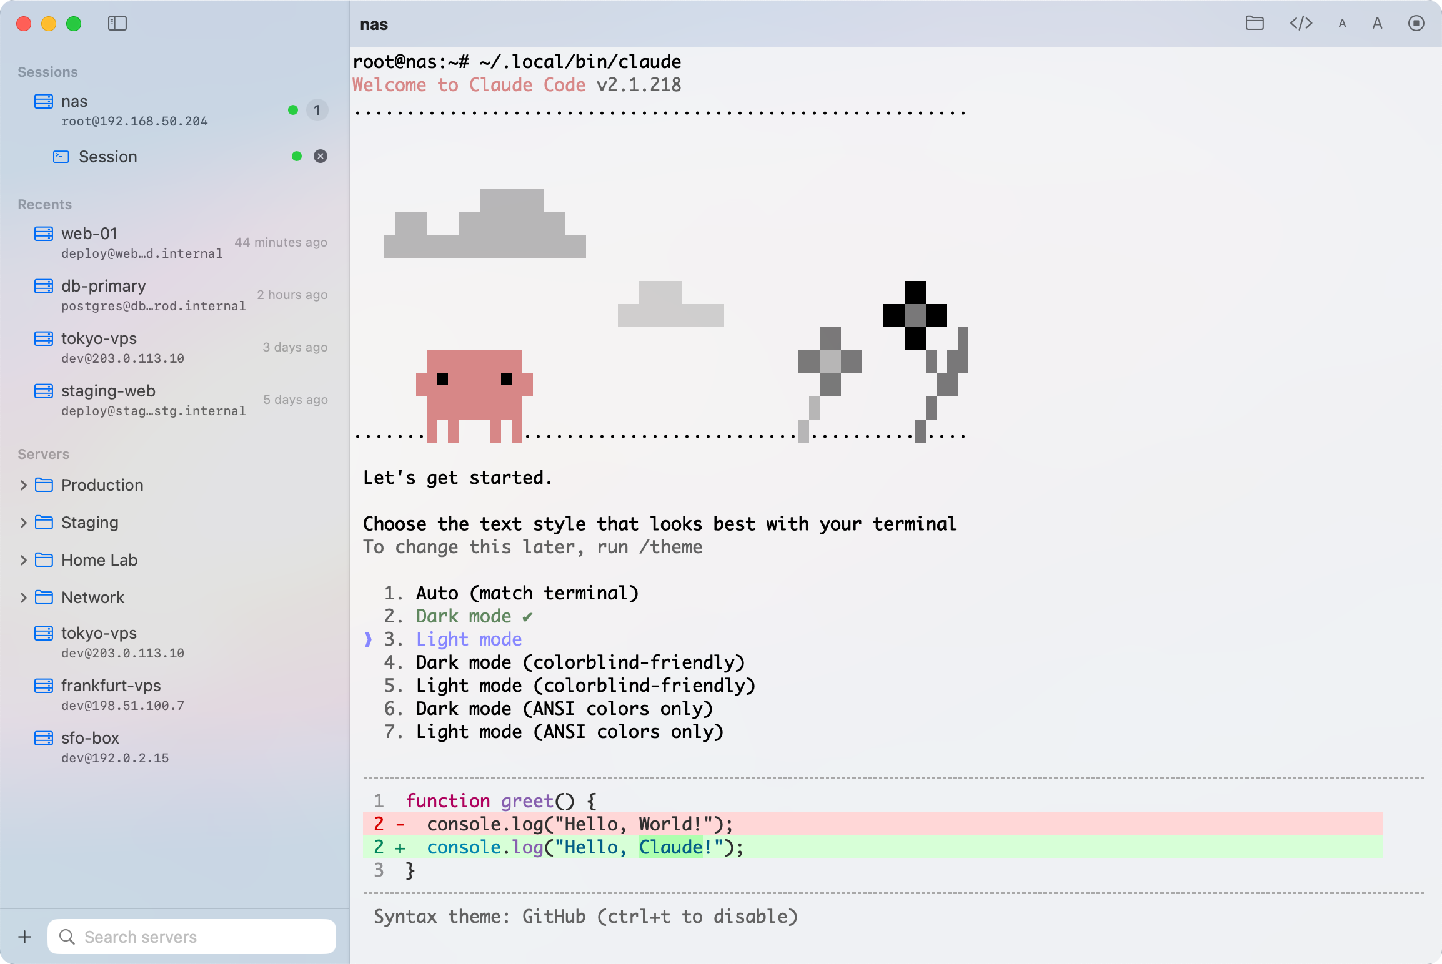Click the nas title in header

point(374,24)
